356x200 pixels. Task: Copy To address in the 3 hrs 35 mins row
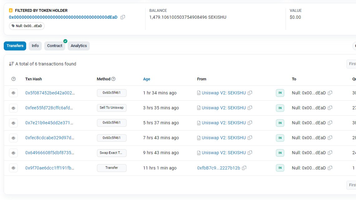pos(330,107)
